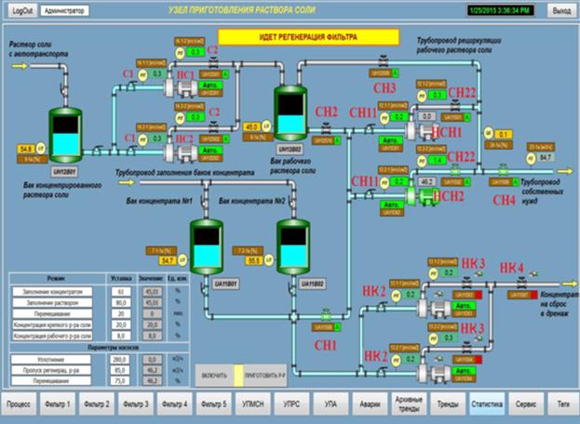The image size is (580, 424).
Task: Open the УПА screen
Action: [x=331, y=404]
